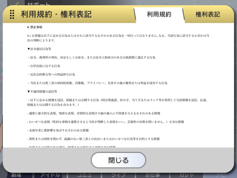
Task: Click the line starting with 異性または同性を問わず
Action: coord(94,139)
